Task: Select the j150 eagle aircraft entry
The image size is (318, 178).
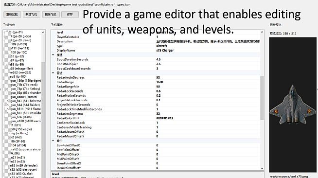Action: [21, 129]
